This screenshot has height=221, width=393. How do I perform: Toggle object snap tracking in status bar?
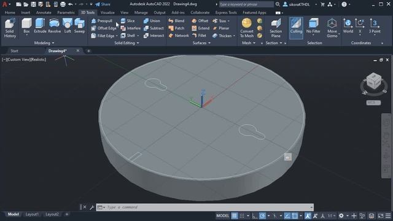coord(287,215)
